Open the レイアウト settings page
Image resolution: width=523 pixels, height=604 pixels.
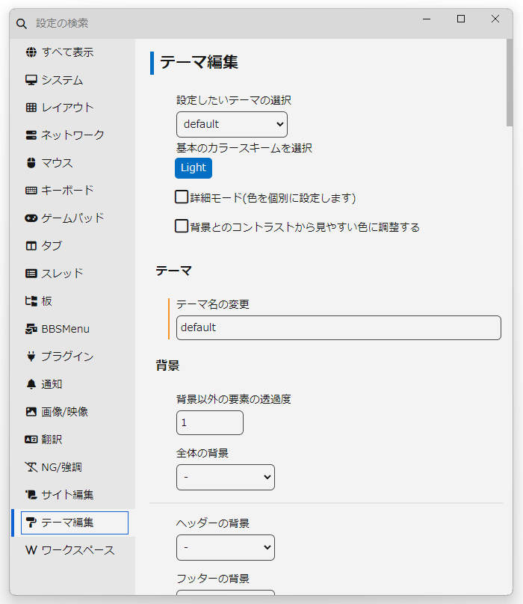point(67,108)
